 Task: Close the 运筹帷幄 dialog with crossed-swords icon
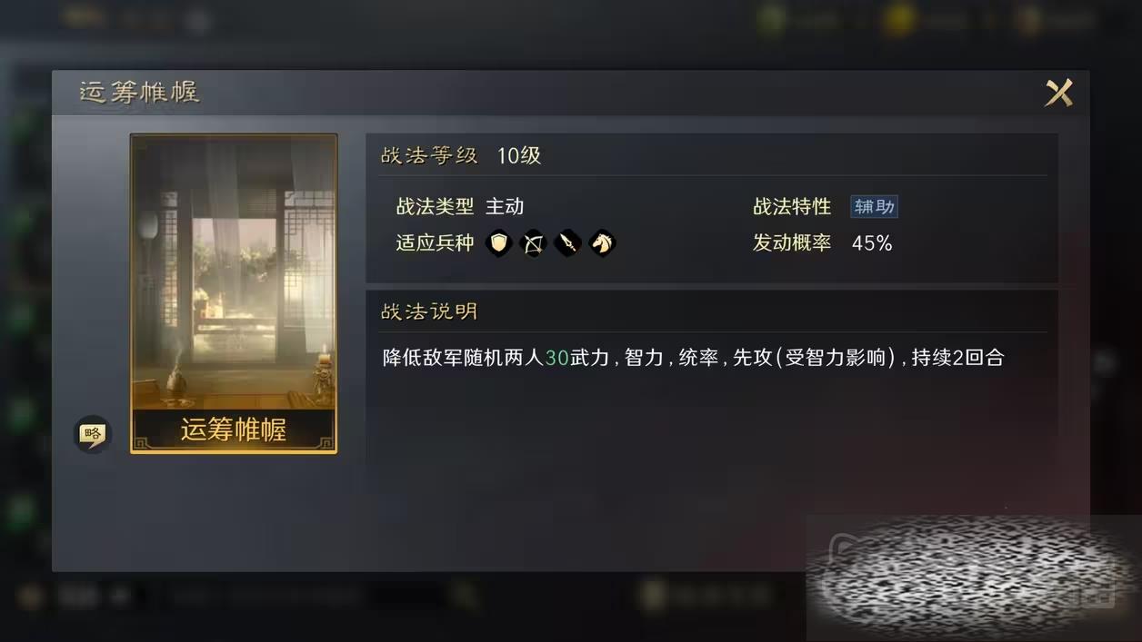1059,93
